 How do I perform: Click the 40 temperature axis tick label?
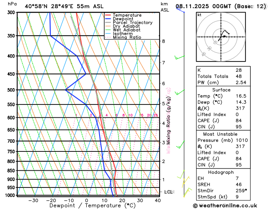point(158,200)
